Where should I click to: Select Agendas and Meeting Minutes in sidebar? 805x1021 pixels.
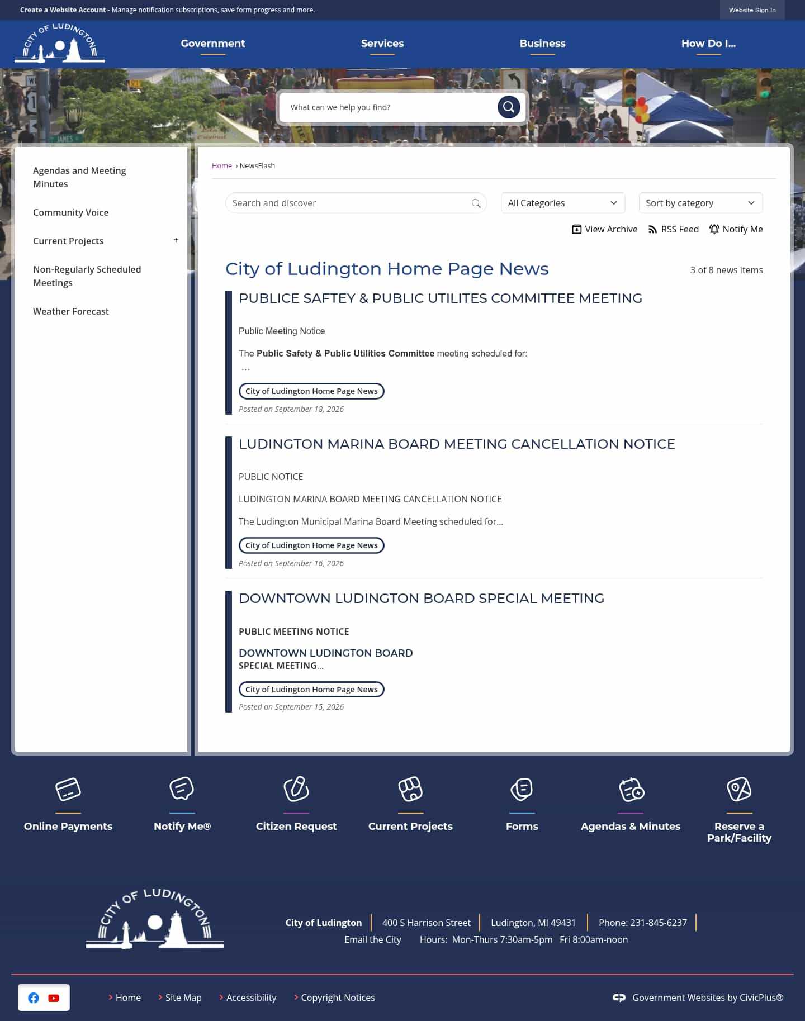coord(79,177)
